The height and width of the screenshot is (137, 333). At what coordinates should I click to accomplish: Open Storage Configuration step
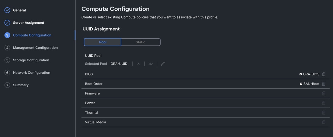[x=31, y=60]
